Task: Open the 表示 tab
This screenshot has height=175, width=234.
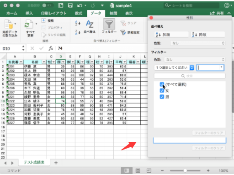Action: click(129, 13)
